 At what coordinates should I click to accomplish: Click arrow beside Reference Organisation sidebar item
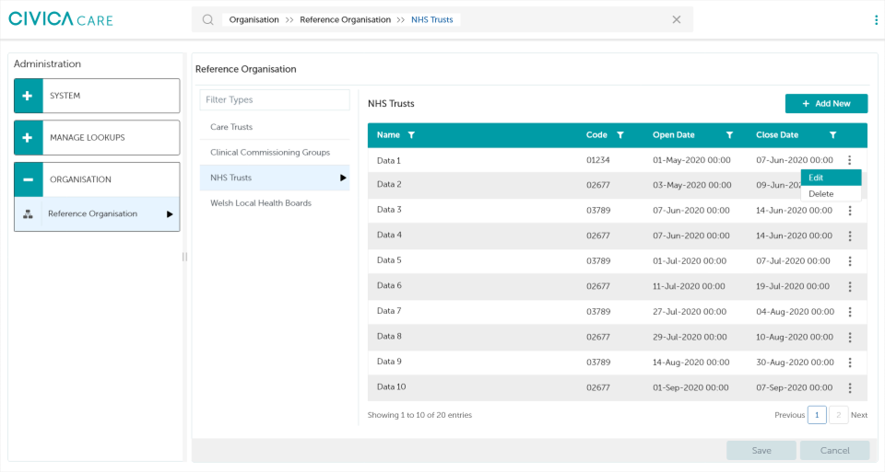click(x=170, y=214)
